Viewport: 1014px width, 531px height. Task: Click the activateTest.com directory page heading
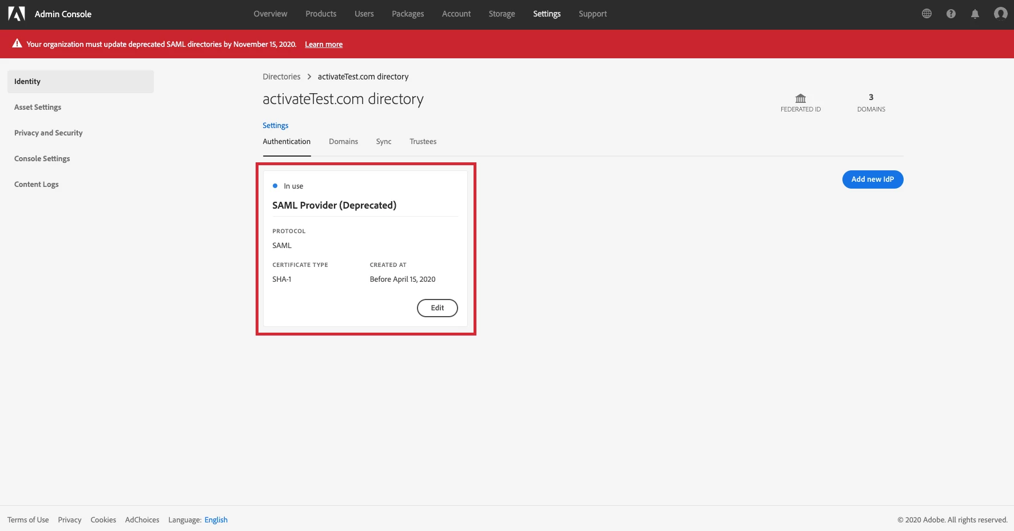pyautogui.click(x=343, y=99)
